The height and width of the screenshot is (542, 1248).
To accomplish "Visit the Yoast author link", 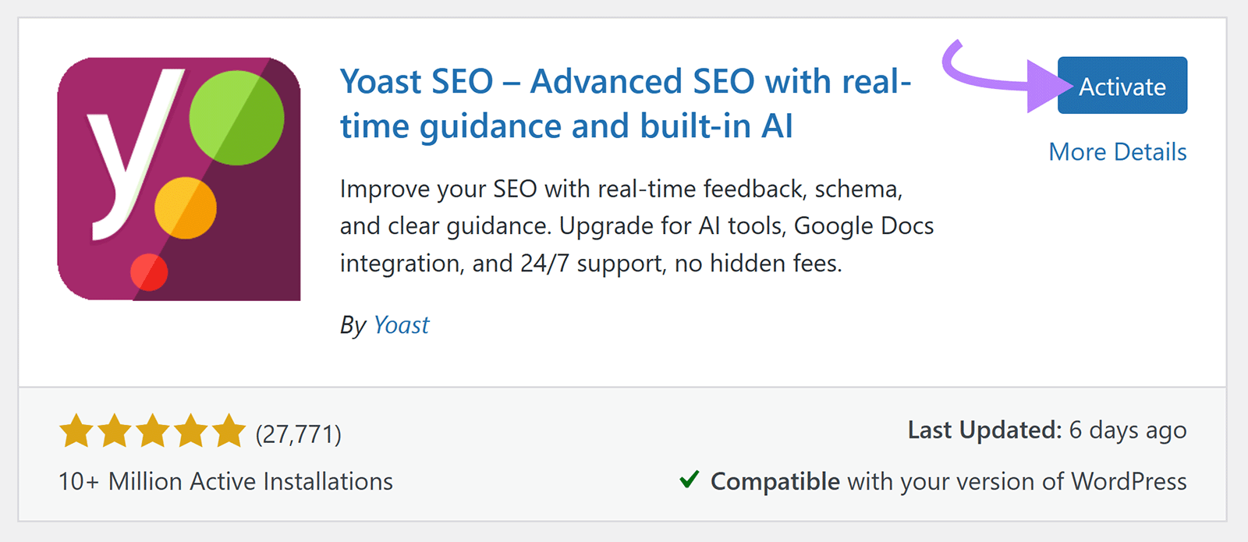I will pos(401,324).
